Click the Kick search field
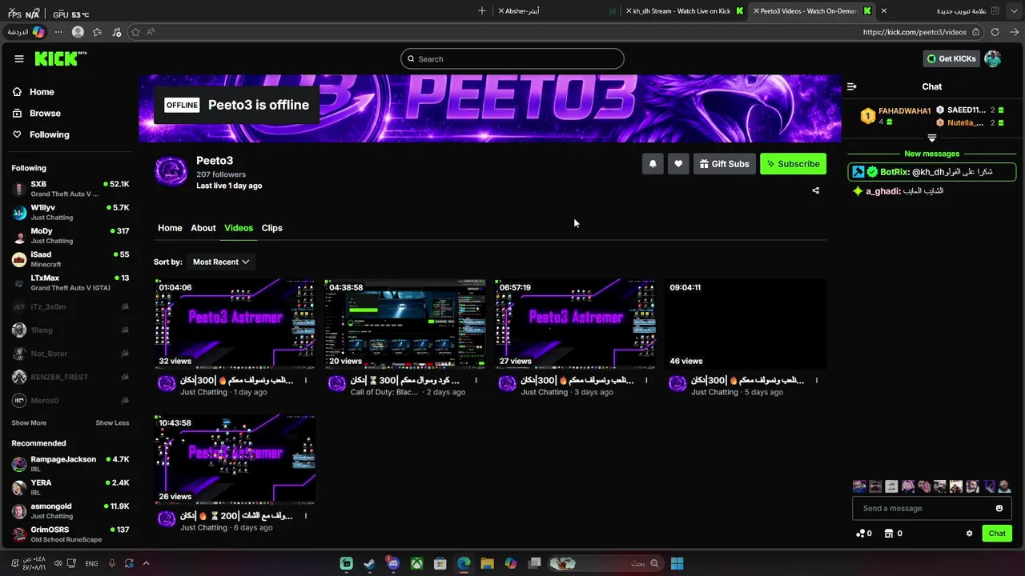The width and height of the screenshot is (1025, 576). pyautogui.click(x=512, y=58)
